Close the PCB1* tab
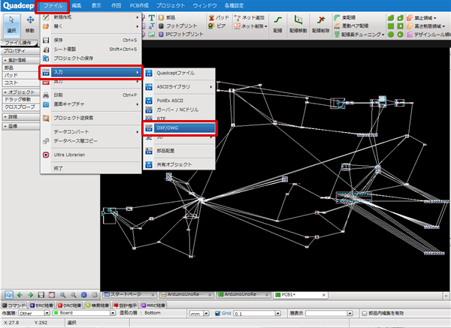451x328 pixels. point(323,295)
